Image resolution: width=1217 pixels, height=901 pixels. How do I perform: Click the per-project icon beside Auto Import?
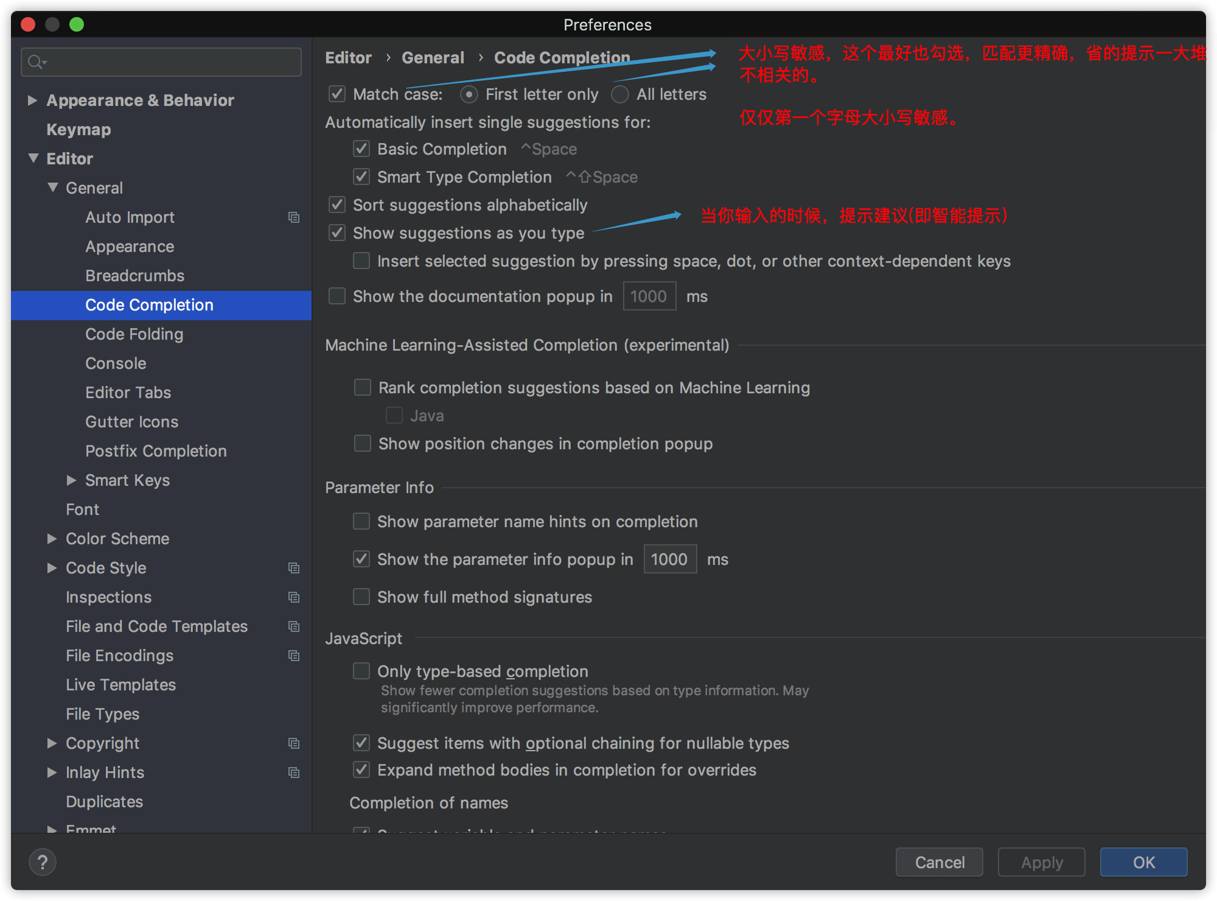(x=294, y=217)
